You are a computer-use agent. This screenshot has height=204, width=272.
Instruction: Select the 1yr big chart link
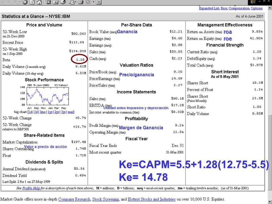50,112
